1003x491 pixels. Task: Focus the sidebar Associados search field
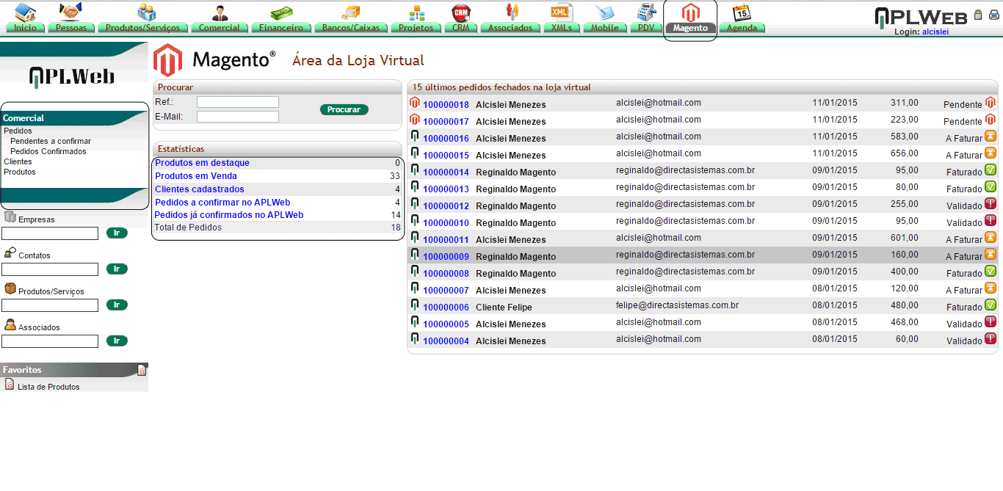(x=50, y=341)
